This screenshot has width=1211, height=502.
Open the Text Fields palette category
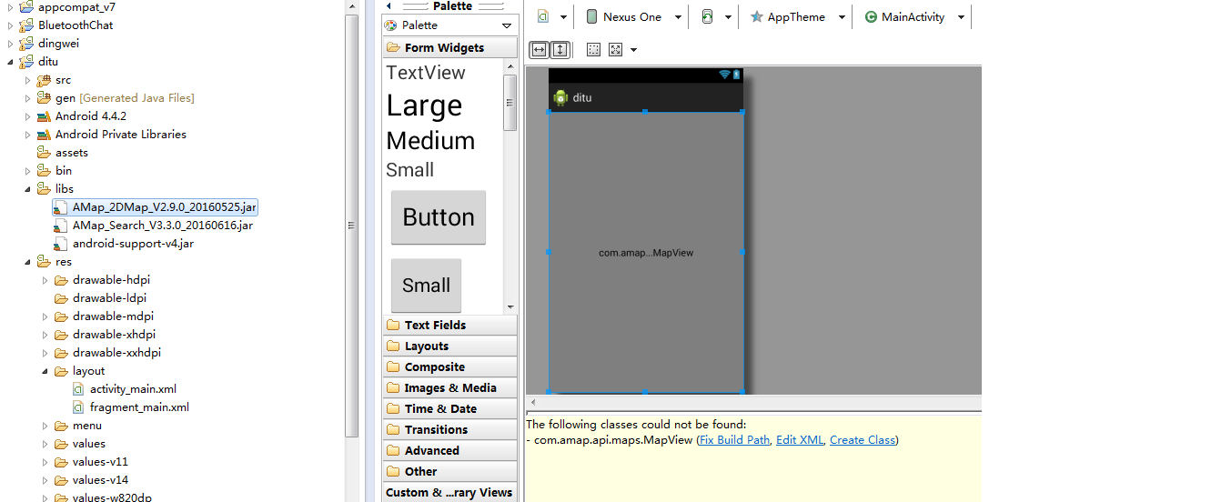point(449,325)
